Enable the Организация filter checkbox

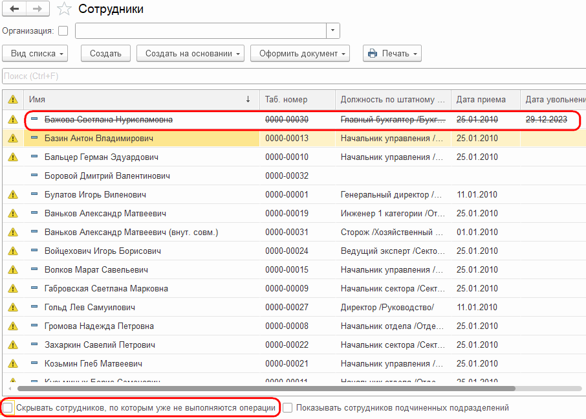point(63,30)
